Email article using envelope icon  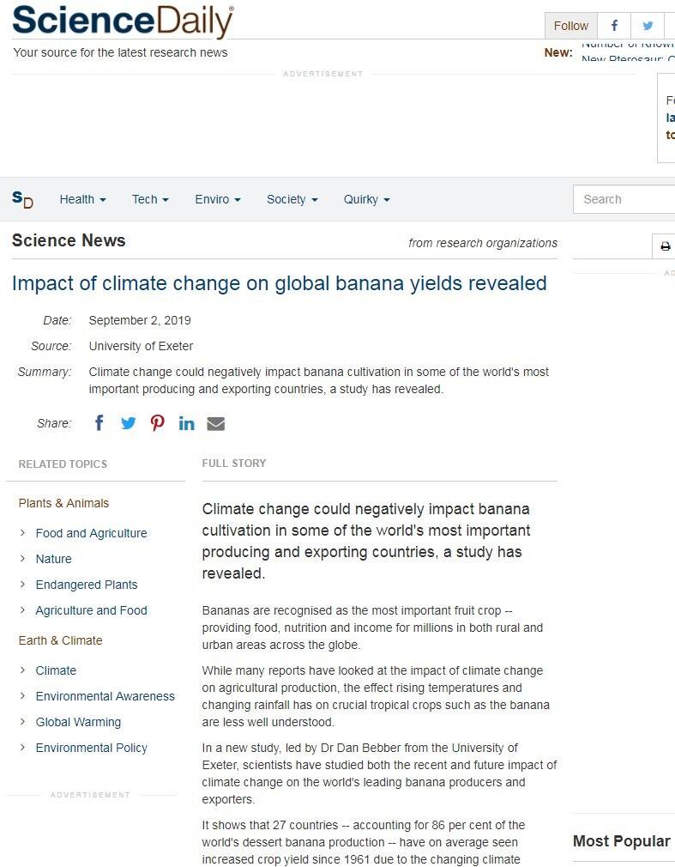pyautogui.click(x=216, y=423)
